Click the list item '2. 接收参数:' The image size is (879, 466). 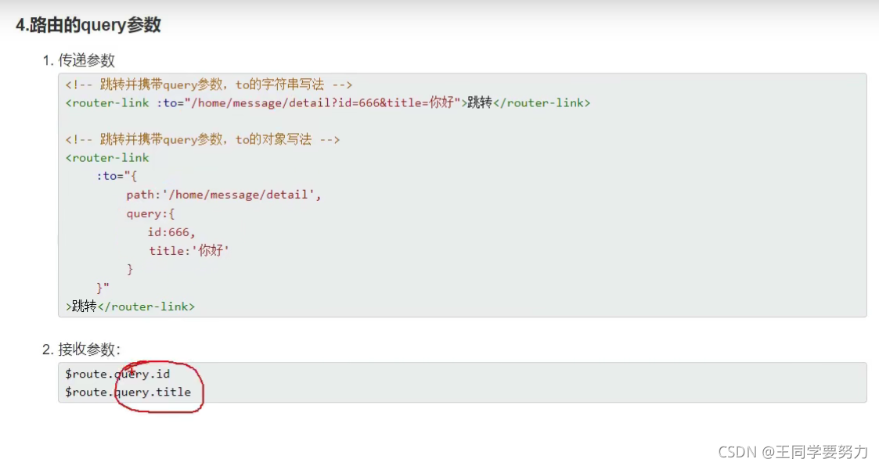[81, 349]
